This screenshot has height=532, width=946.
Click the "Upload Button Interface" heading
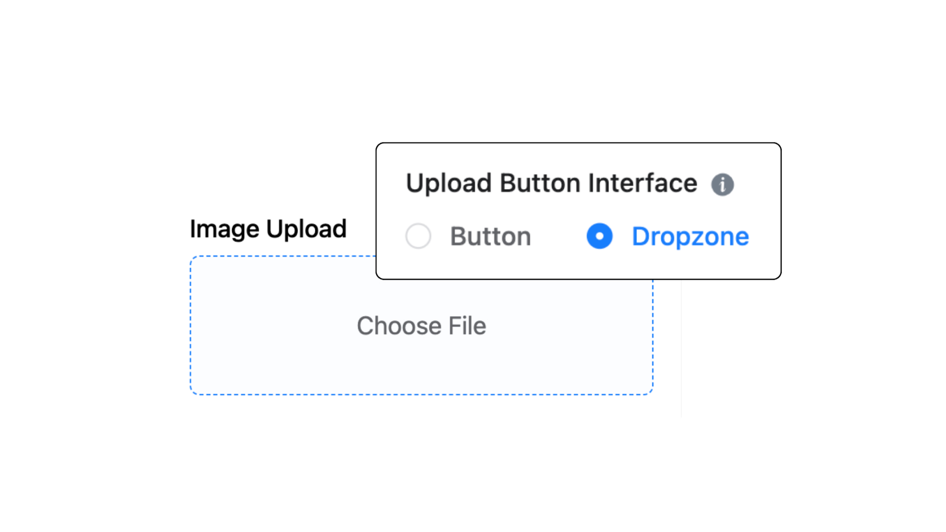(x=551, y=183)
